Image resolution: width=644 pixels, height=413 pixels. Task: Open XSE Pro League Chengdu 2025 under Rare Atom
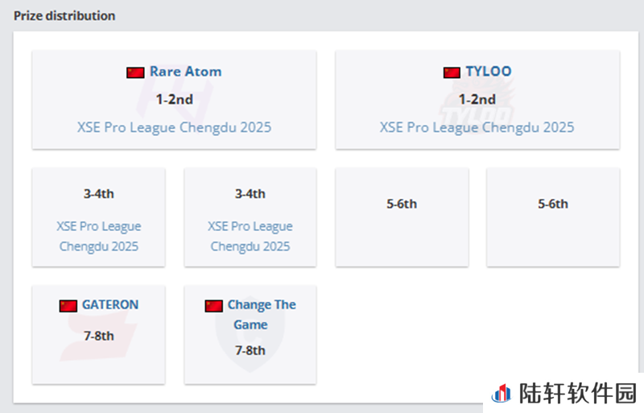pos(174,127)
